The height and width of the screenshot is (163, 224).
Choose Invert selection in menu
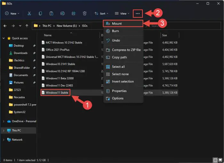(123, 81)
